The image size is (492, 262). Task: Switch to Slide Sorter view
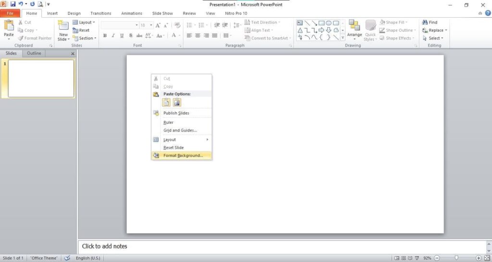(404, 258)
